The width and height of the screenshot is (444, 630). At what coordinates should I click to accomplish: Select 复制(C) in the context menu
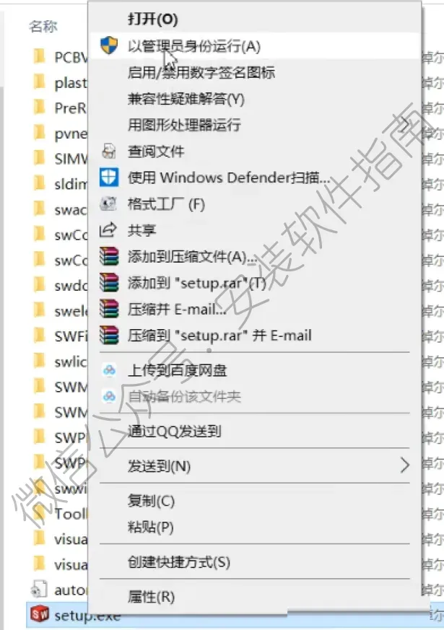tap(151, 501)
